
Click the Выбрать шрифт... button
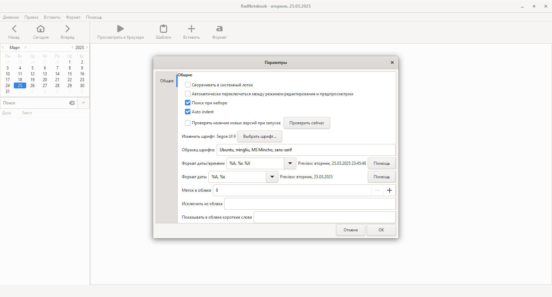(259, 136)
